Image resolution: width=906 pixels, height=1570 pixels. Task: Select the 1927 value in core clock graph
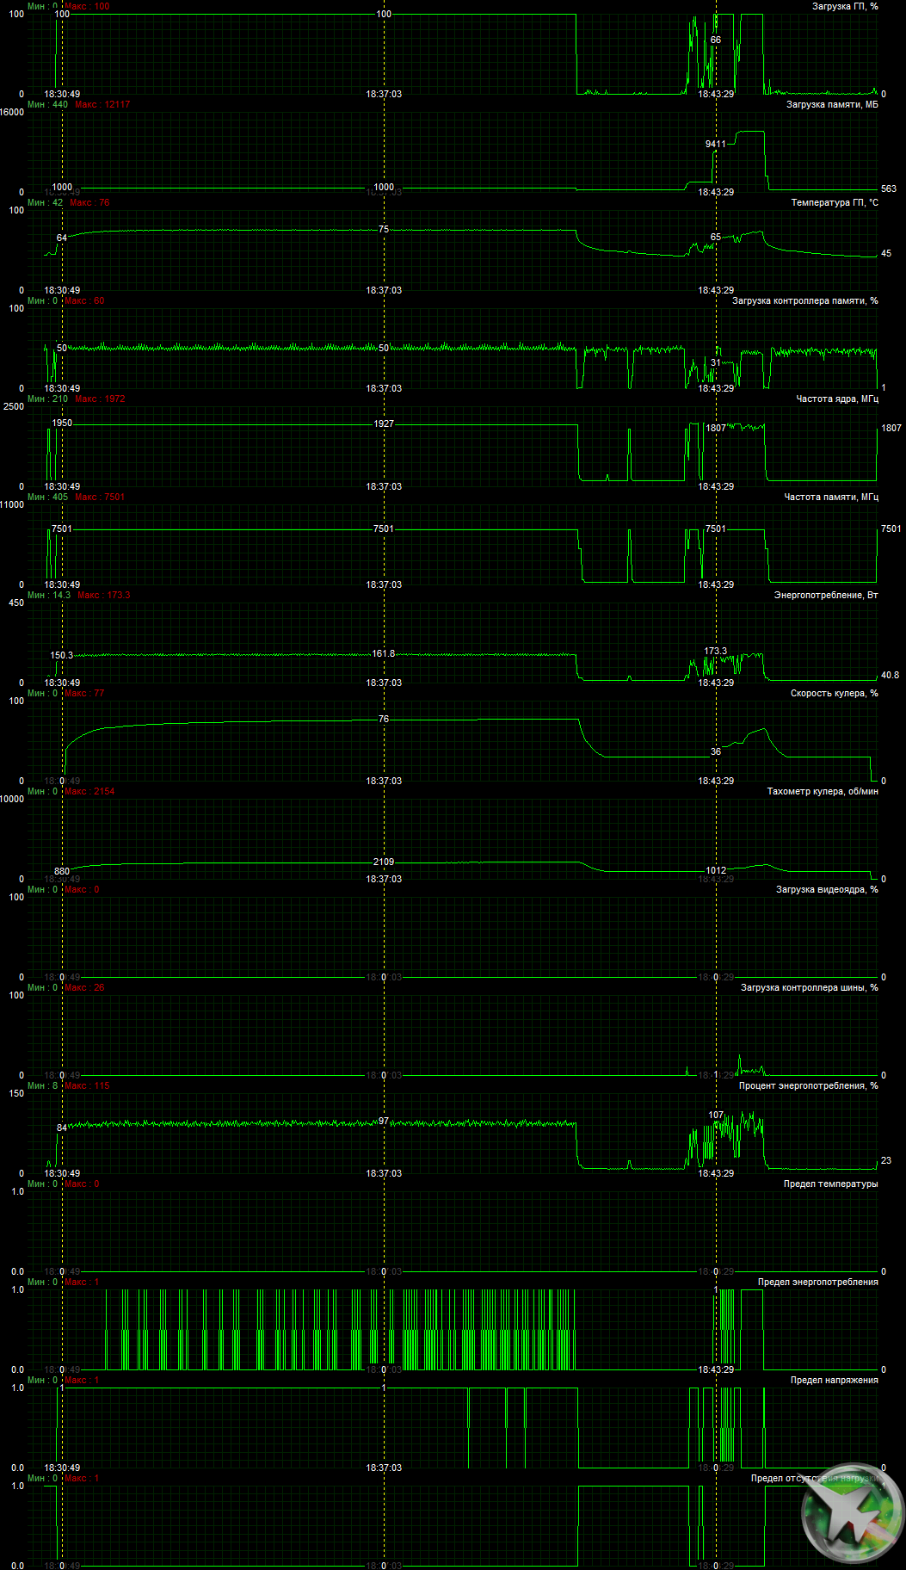click(x=384, y=423)
